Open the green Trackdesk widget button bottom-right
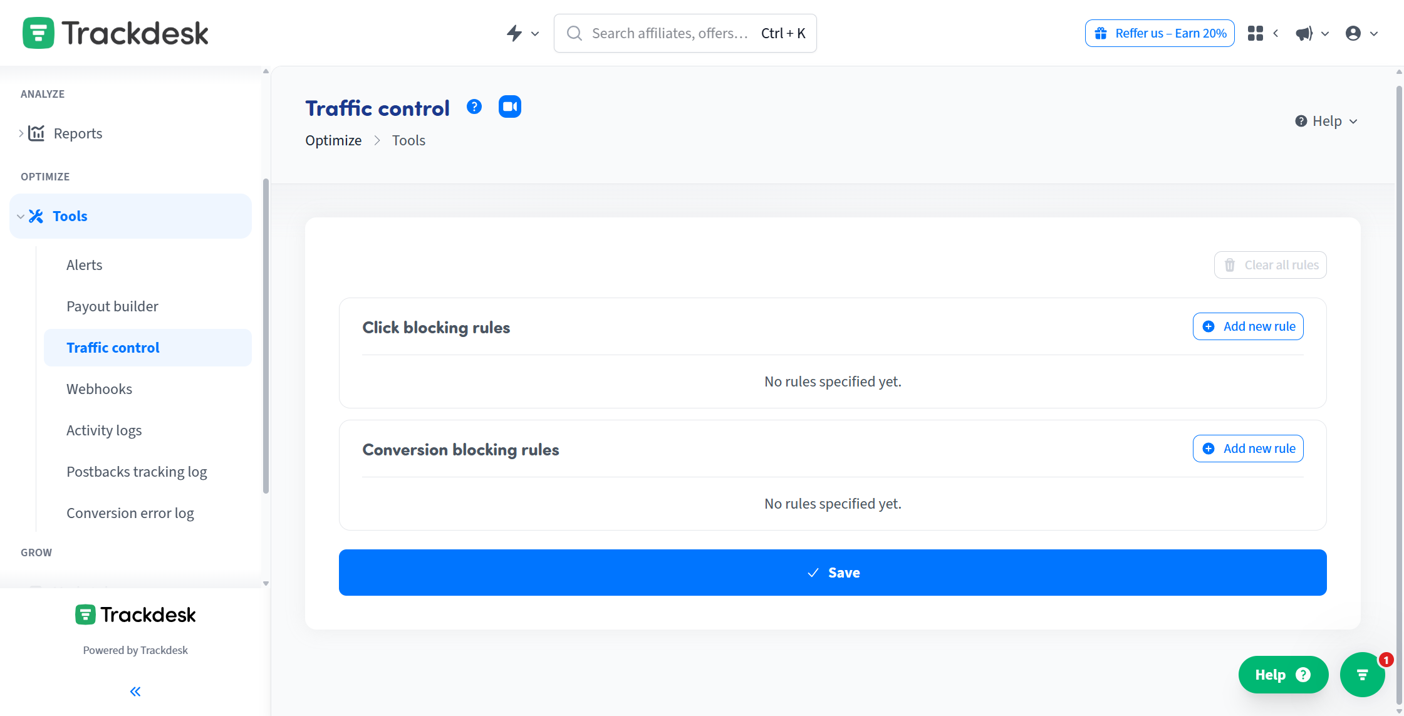 coord(1362,674)
